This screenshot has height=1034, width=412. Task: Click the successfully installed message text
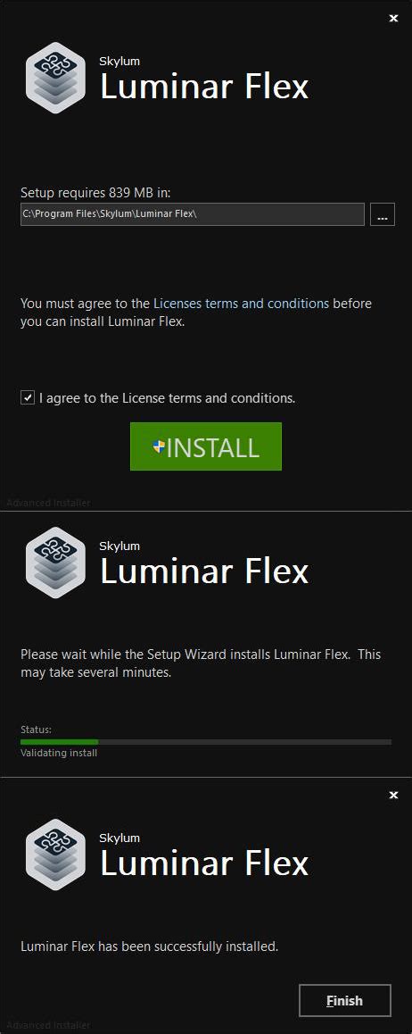point(150,946)
